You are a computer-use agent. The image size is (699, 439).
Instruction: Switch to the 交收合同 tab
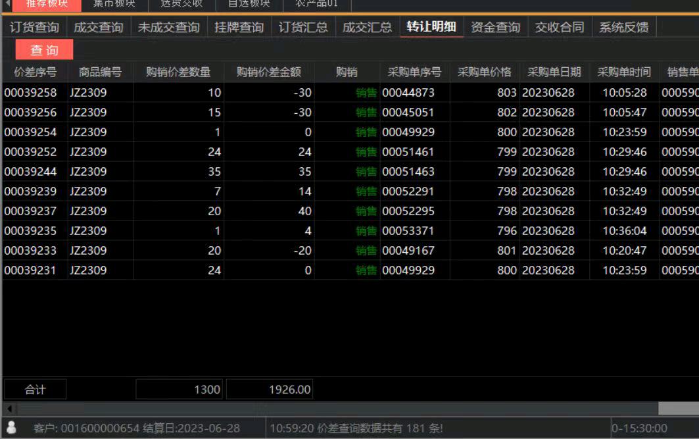559,27
